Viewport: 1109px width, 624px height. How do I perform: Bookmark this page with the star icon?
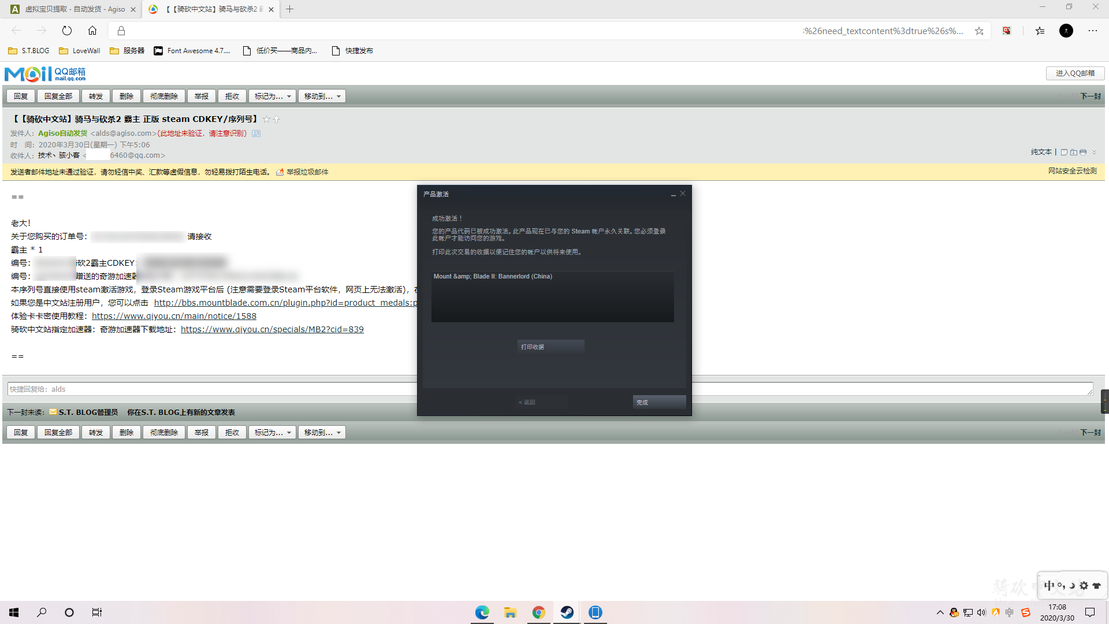click(x=979, y=31)
